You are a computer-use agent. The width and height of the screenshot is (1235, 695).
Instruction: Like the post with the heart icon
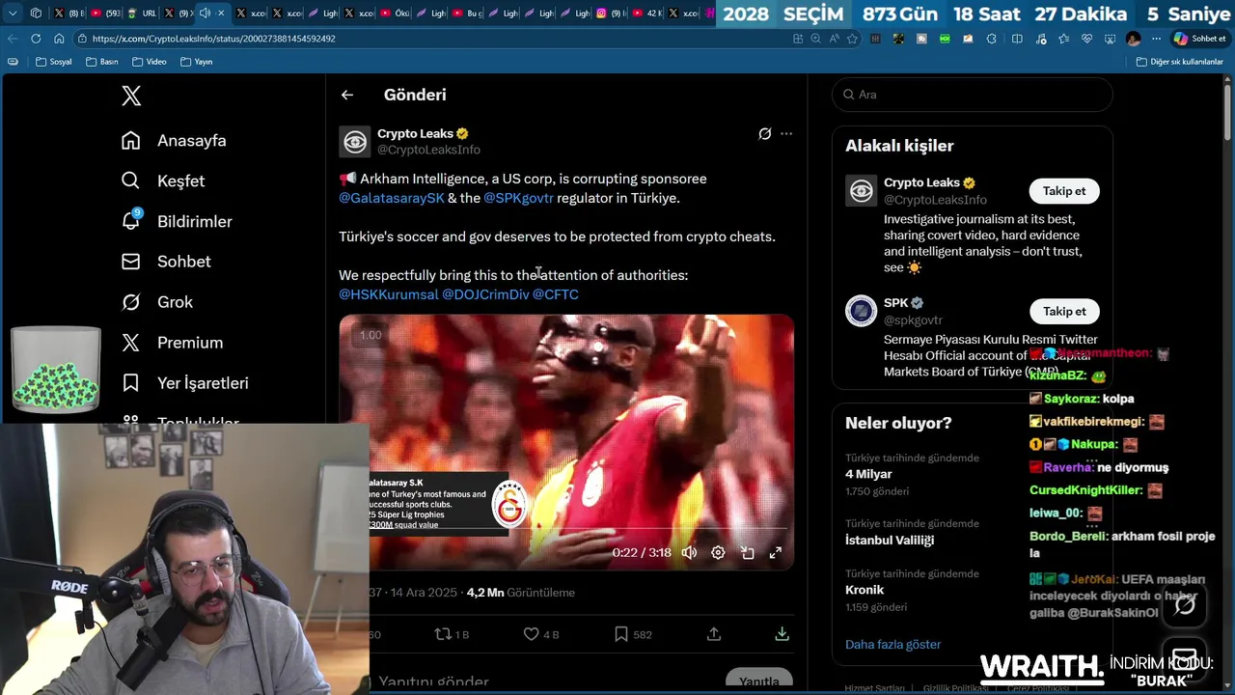pyautogui.click(x=531, y=634)
